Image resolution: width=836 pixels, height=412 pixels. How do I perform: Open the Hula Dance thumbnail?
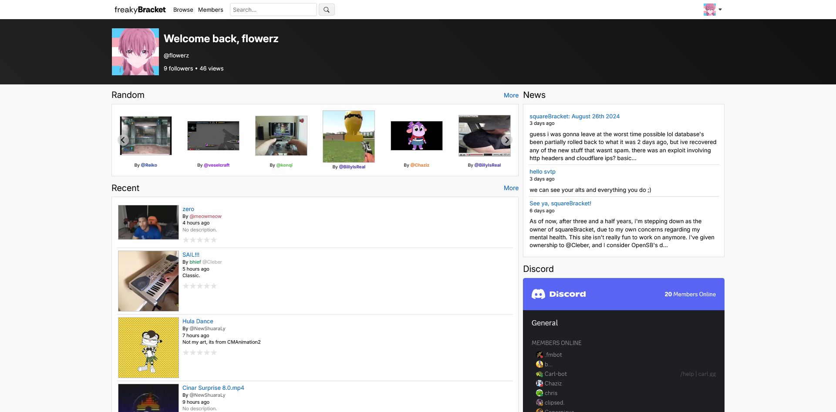click(148, 348)
